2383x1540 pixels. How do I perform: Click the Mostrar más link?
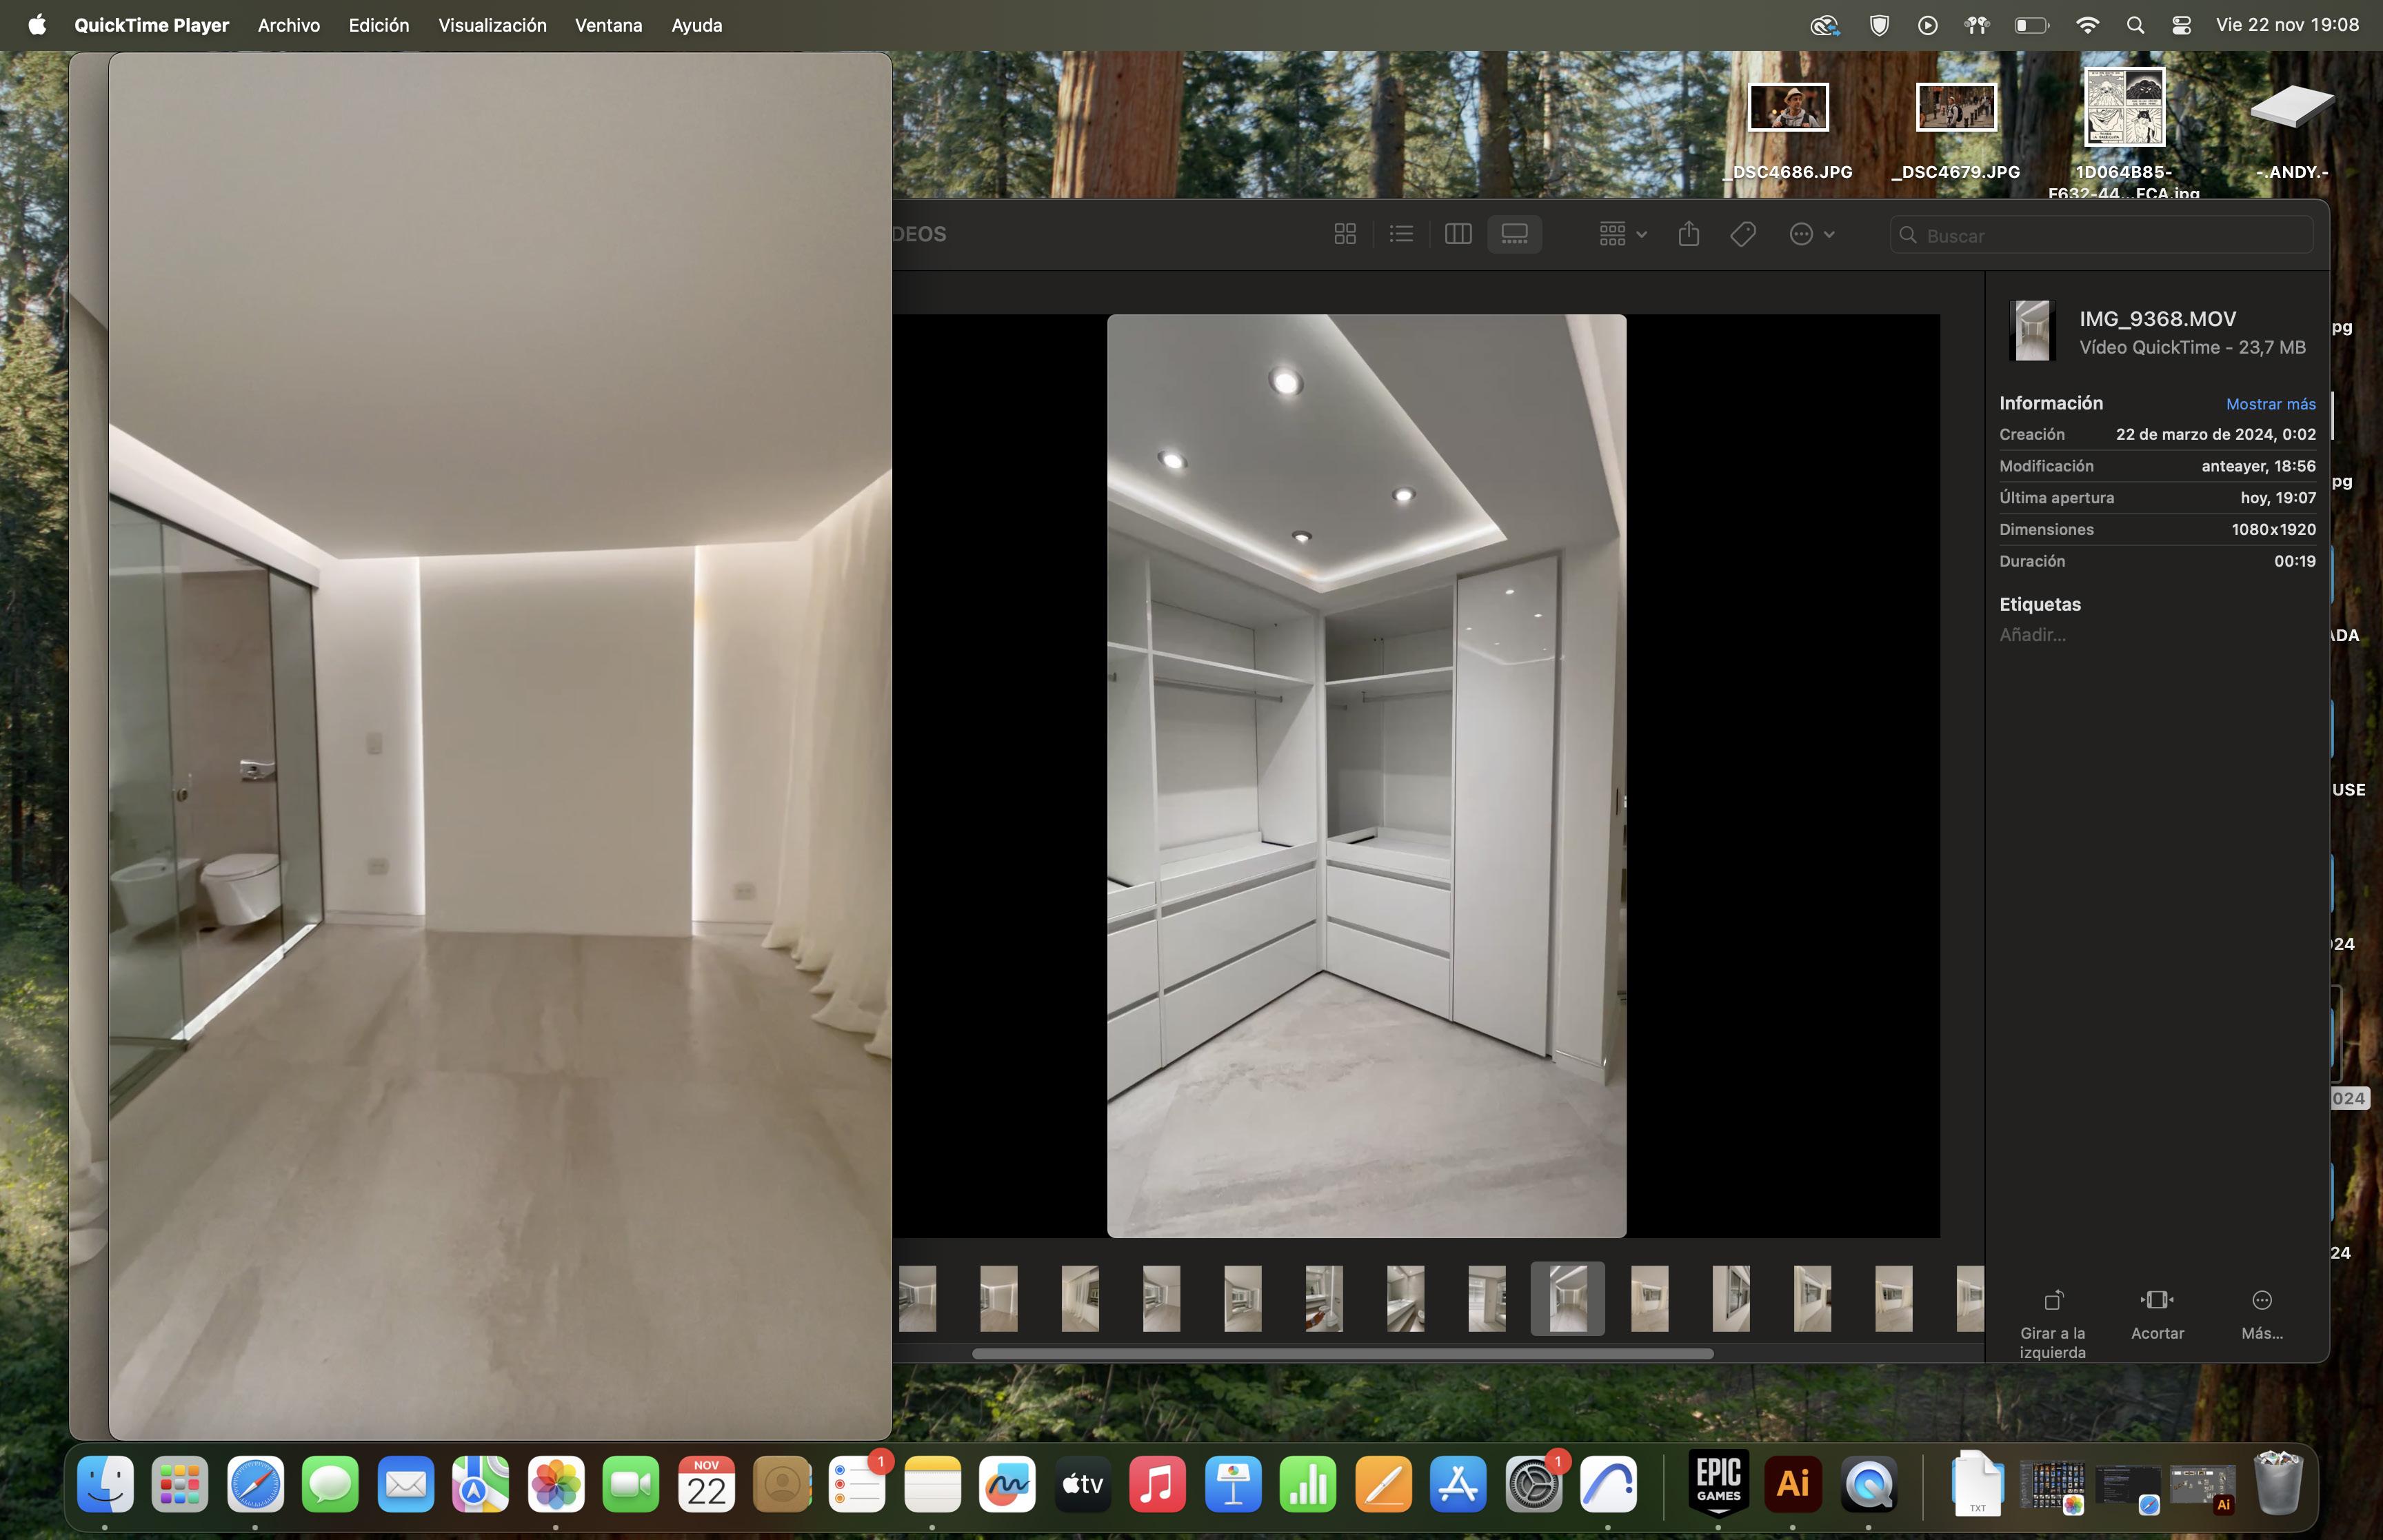2270,404
